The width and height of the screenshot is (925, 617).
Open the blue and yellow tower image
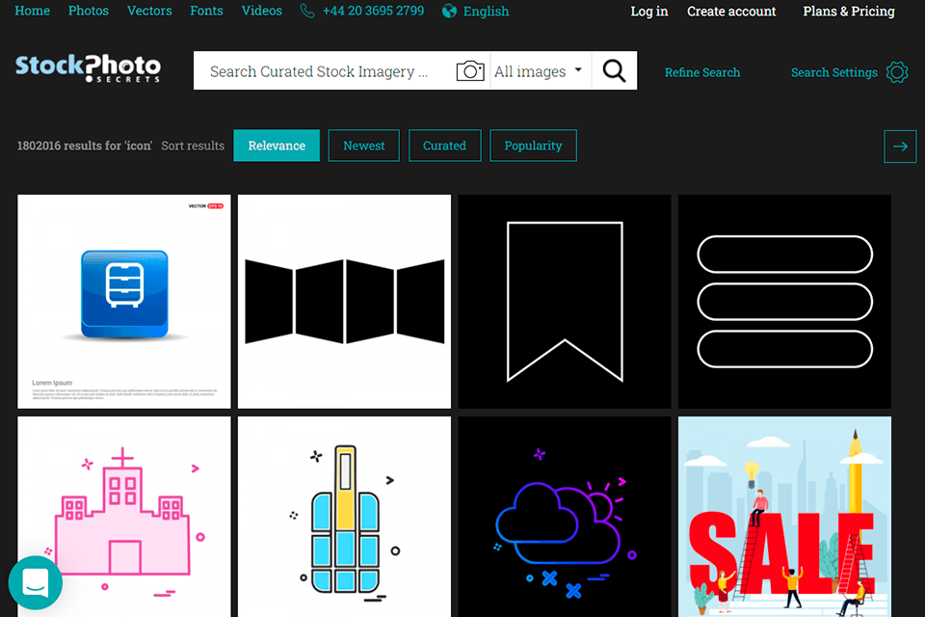click(x=345, y=517)
